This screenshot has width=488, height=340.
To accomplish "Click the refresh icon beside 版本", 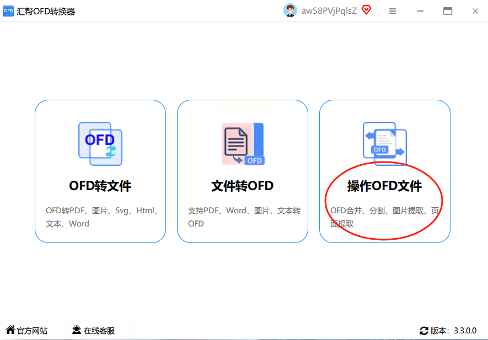I will coord(423,331).
